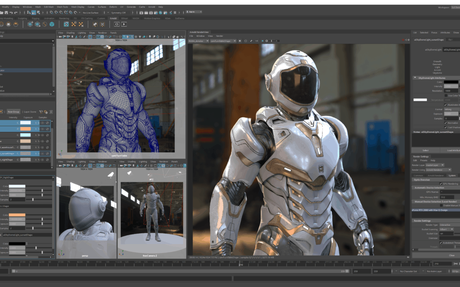Click the Light Editor options lines icon

(x=51, y=112)
